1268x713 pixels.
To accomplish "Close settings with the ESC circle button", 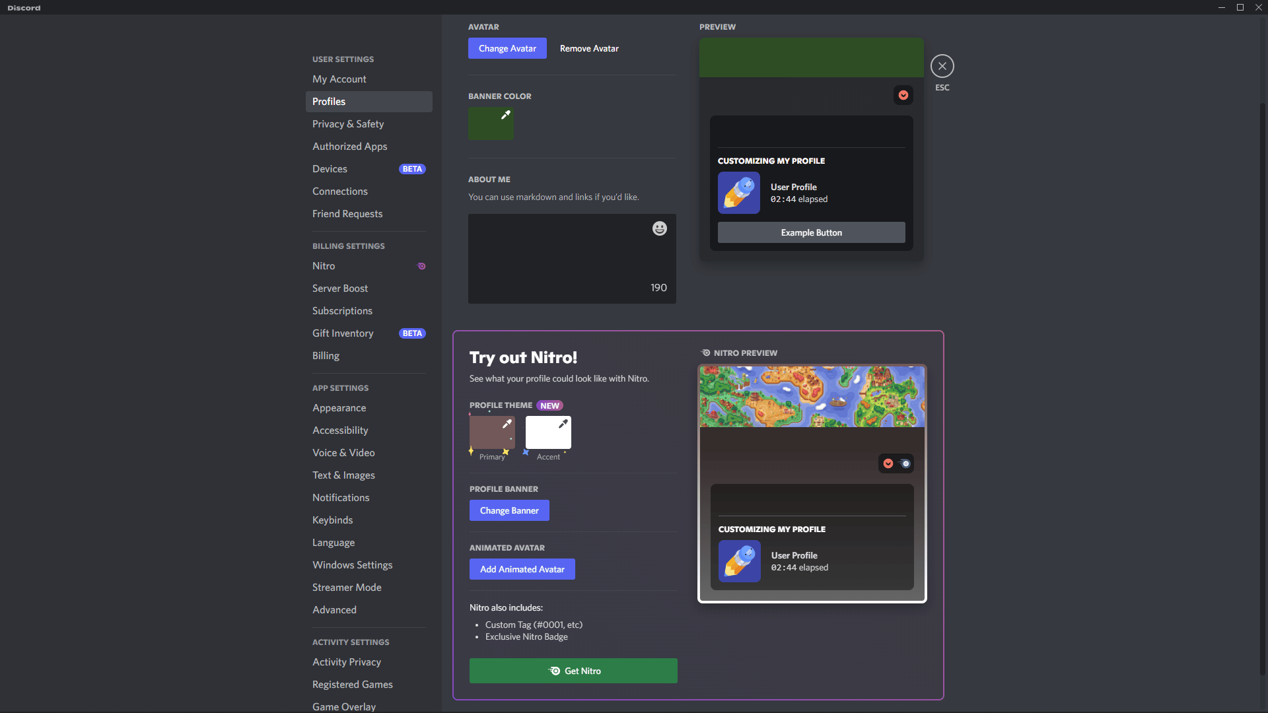I will [x=942, y=66].
